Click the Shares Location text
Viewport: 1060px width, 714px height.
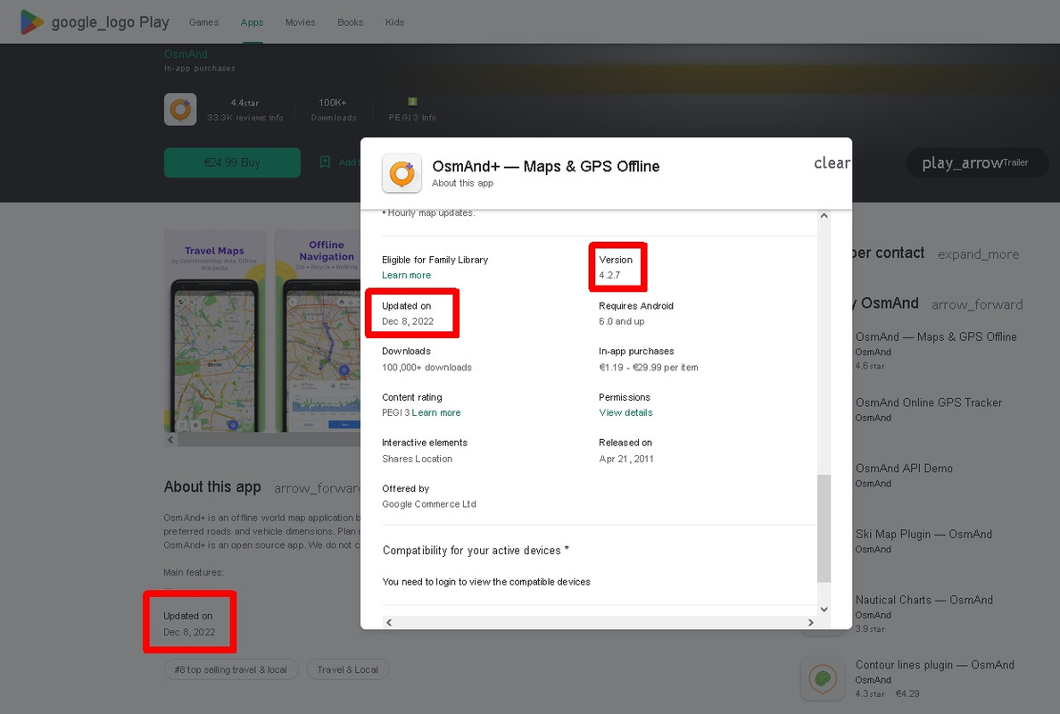[x=417, y=459]
